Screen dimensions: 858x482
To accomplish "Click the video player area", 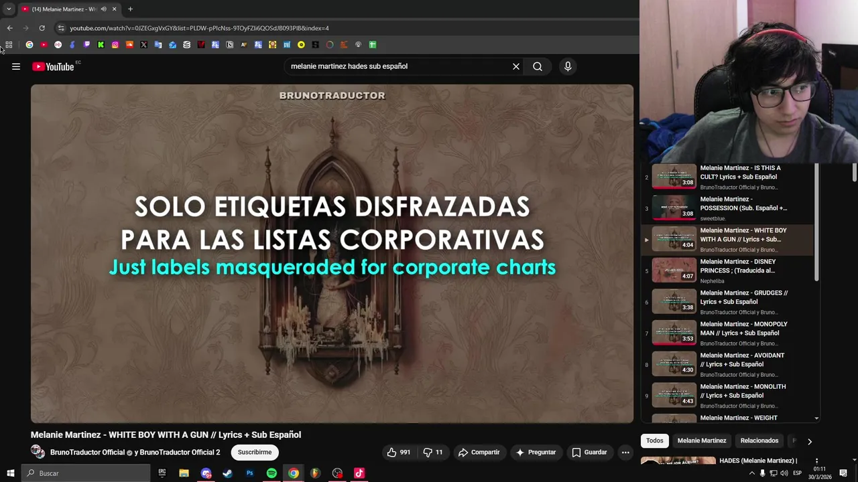I will 332,254.
